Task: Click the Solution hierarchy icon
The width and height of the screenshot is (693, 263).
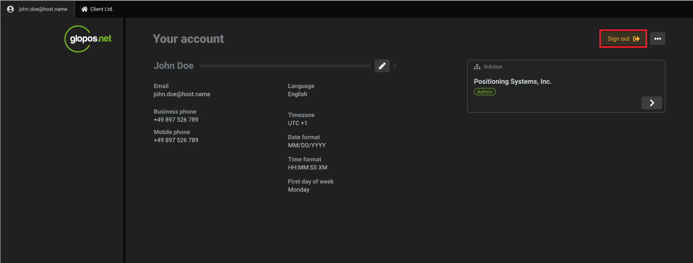Action: pyautogui.click(x=477, y=67)
